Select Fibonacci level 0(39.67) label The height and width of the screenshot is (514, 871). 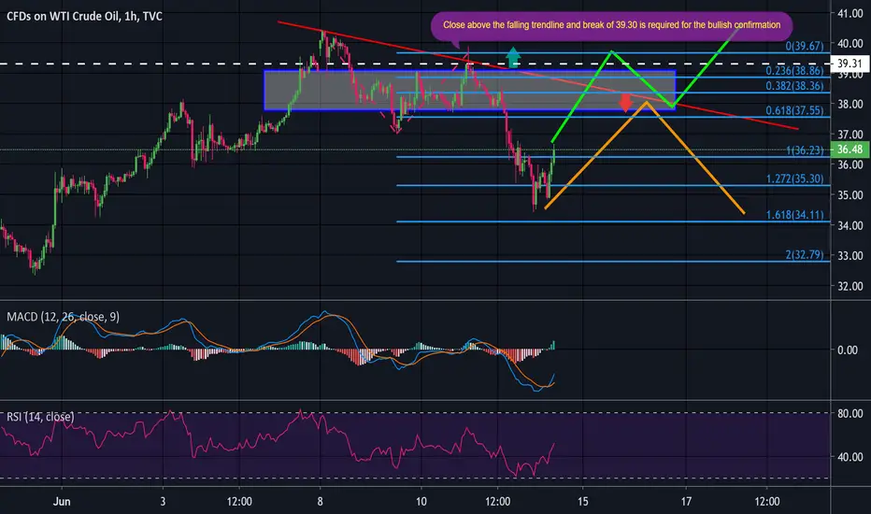805,46
